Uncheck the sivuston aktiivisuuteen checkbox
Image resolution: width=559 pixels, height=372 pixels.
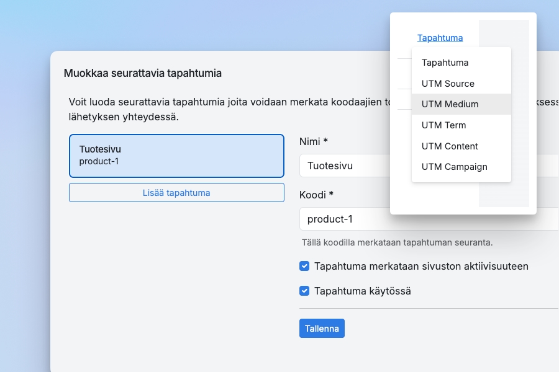point(304,267)
